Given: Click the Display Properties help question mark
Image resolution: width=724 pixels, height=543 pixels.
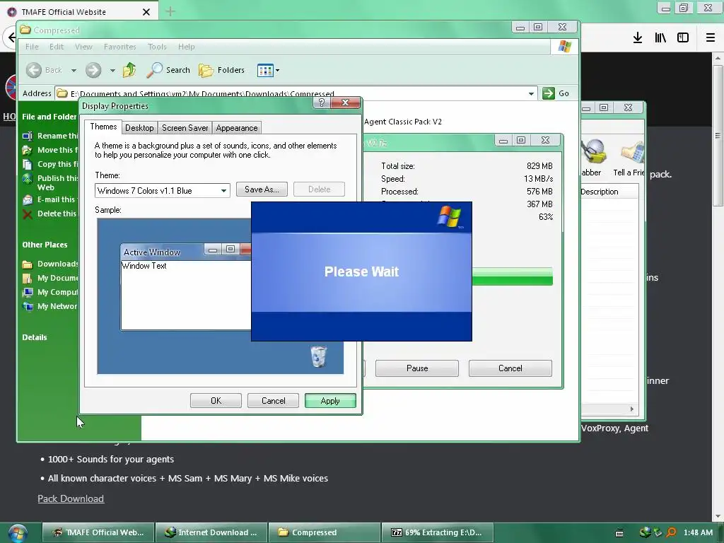Looking at the screenshot, I should 322,103.
